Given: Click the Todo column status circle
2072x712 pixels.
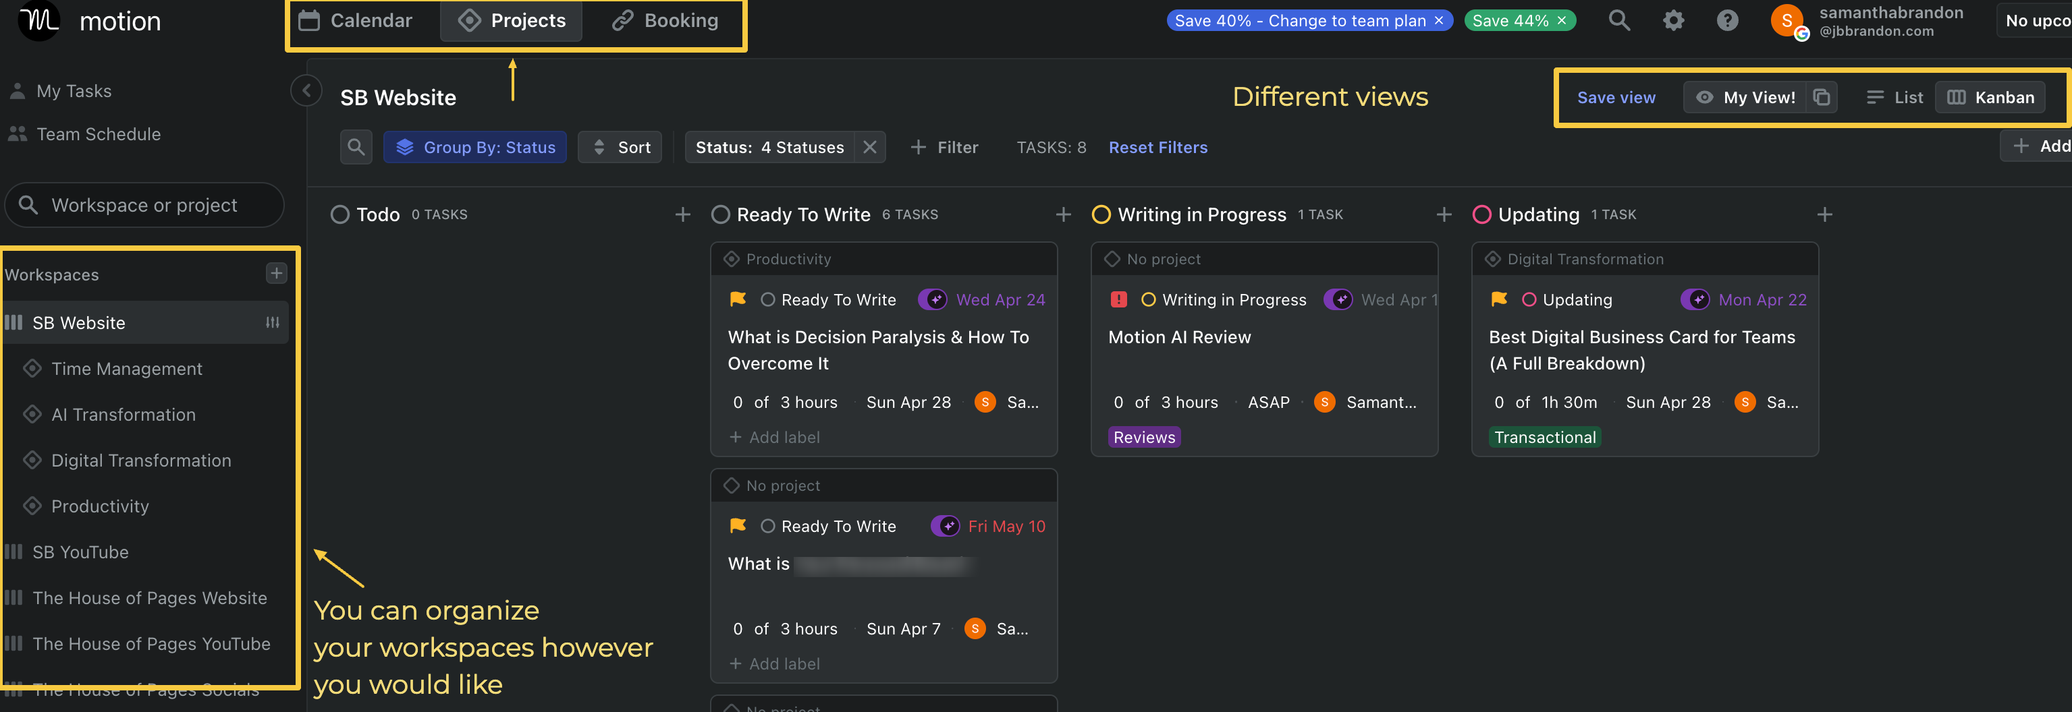Looking at the screenshot, I should [339, 214].
